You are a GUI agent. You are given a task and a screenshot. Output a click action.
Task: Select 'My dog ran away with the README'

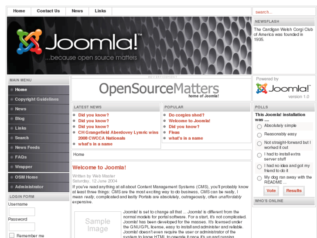click(259, 178)
